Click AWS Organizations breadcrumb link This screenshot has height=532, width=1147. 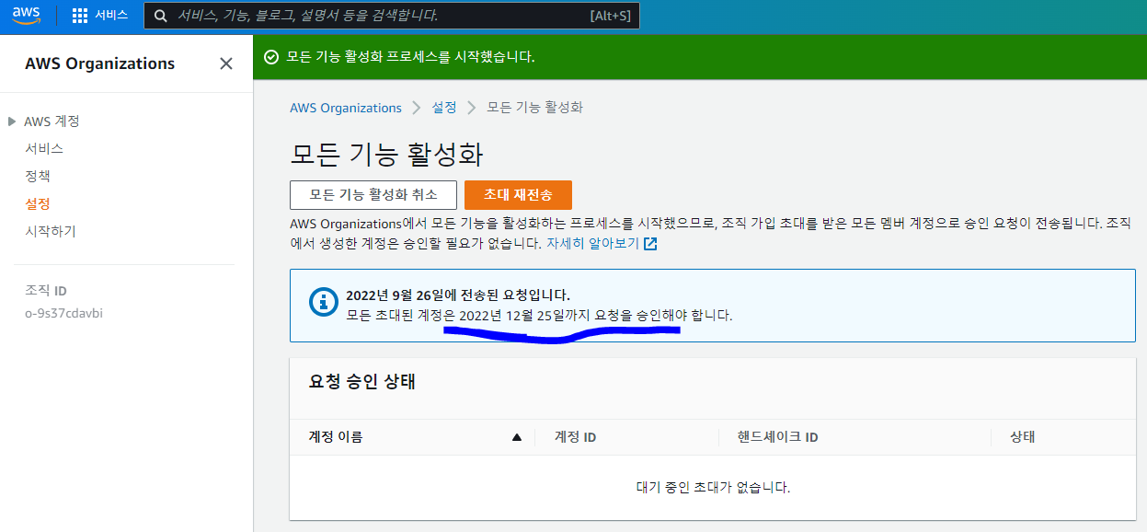pyautogui.click(x=346, y=108)
